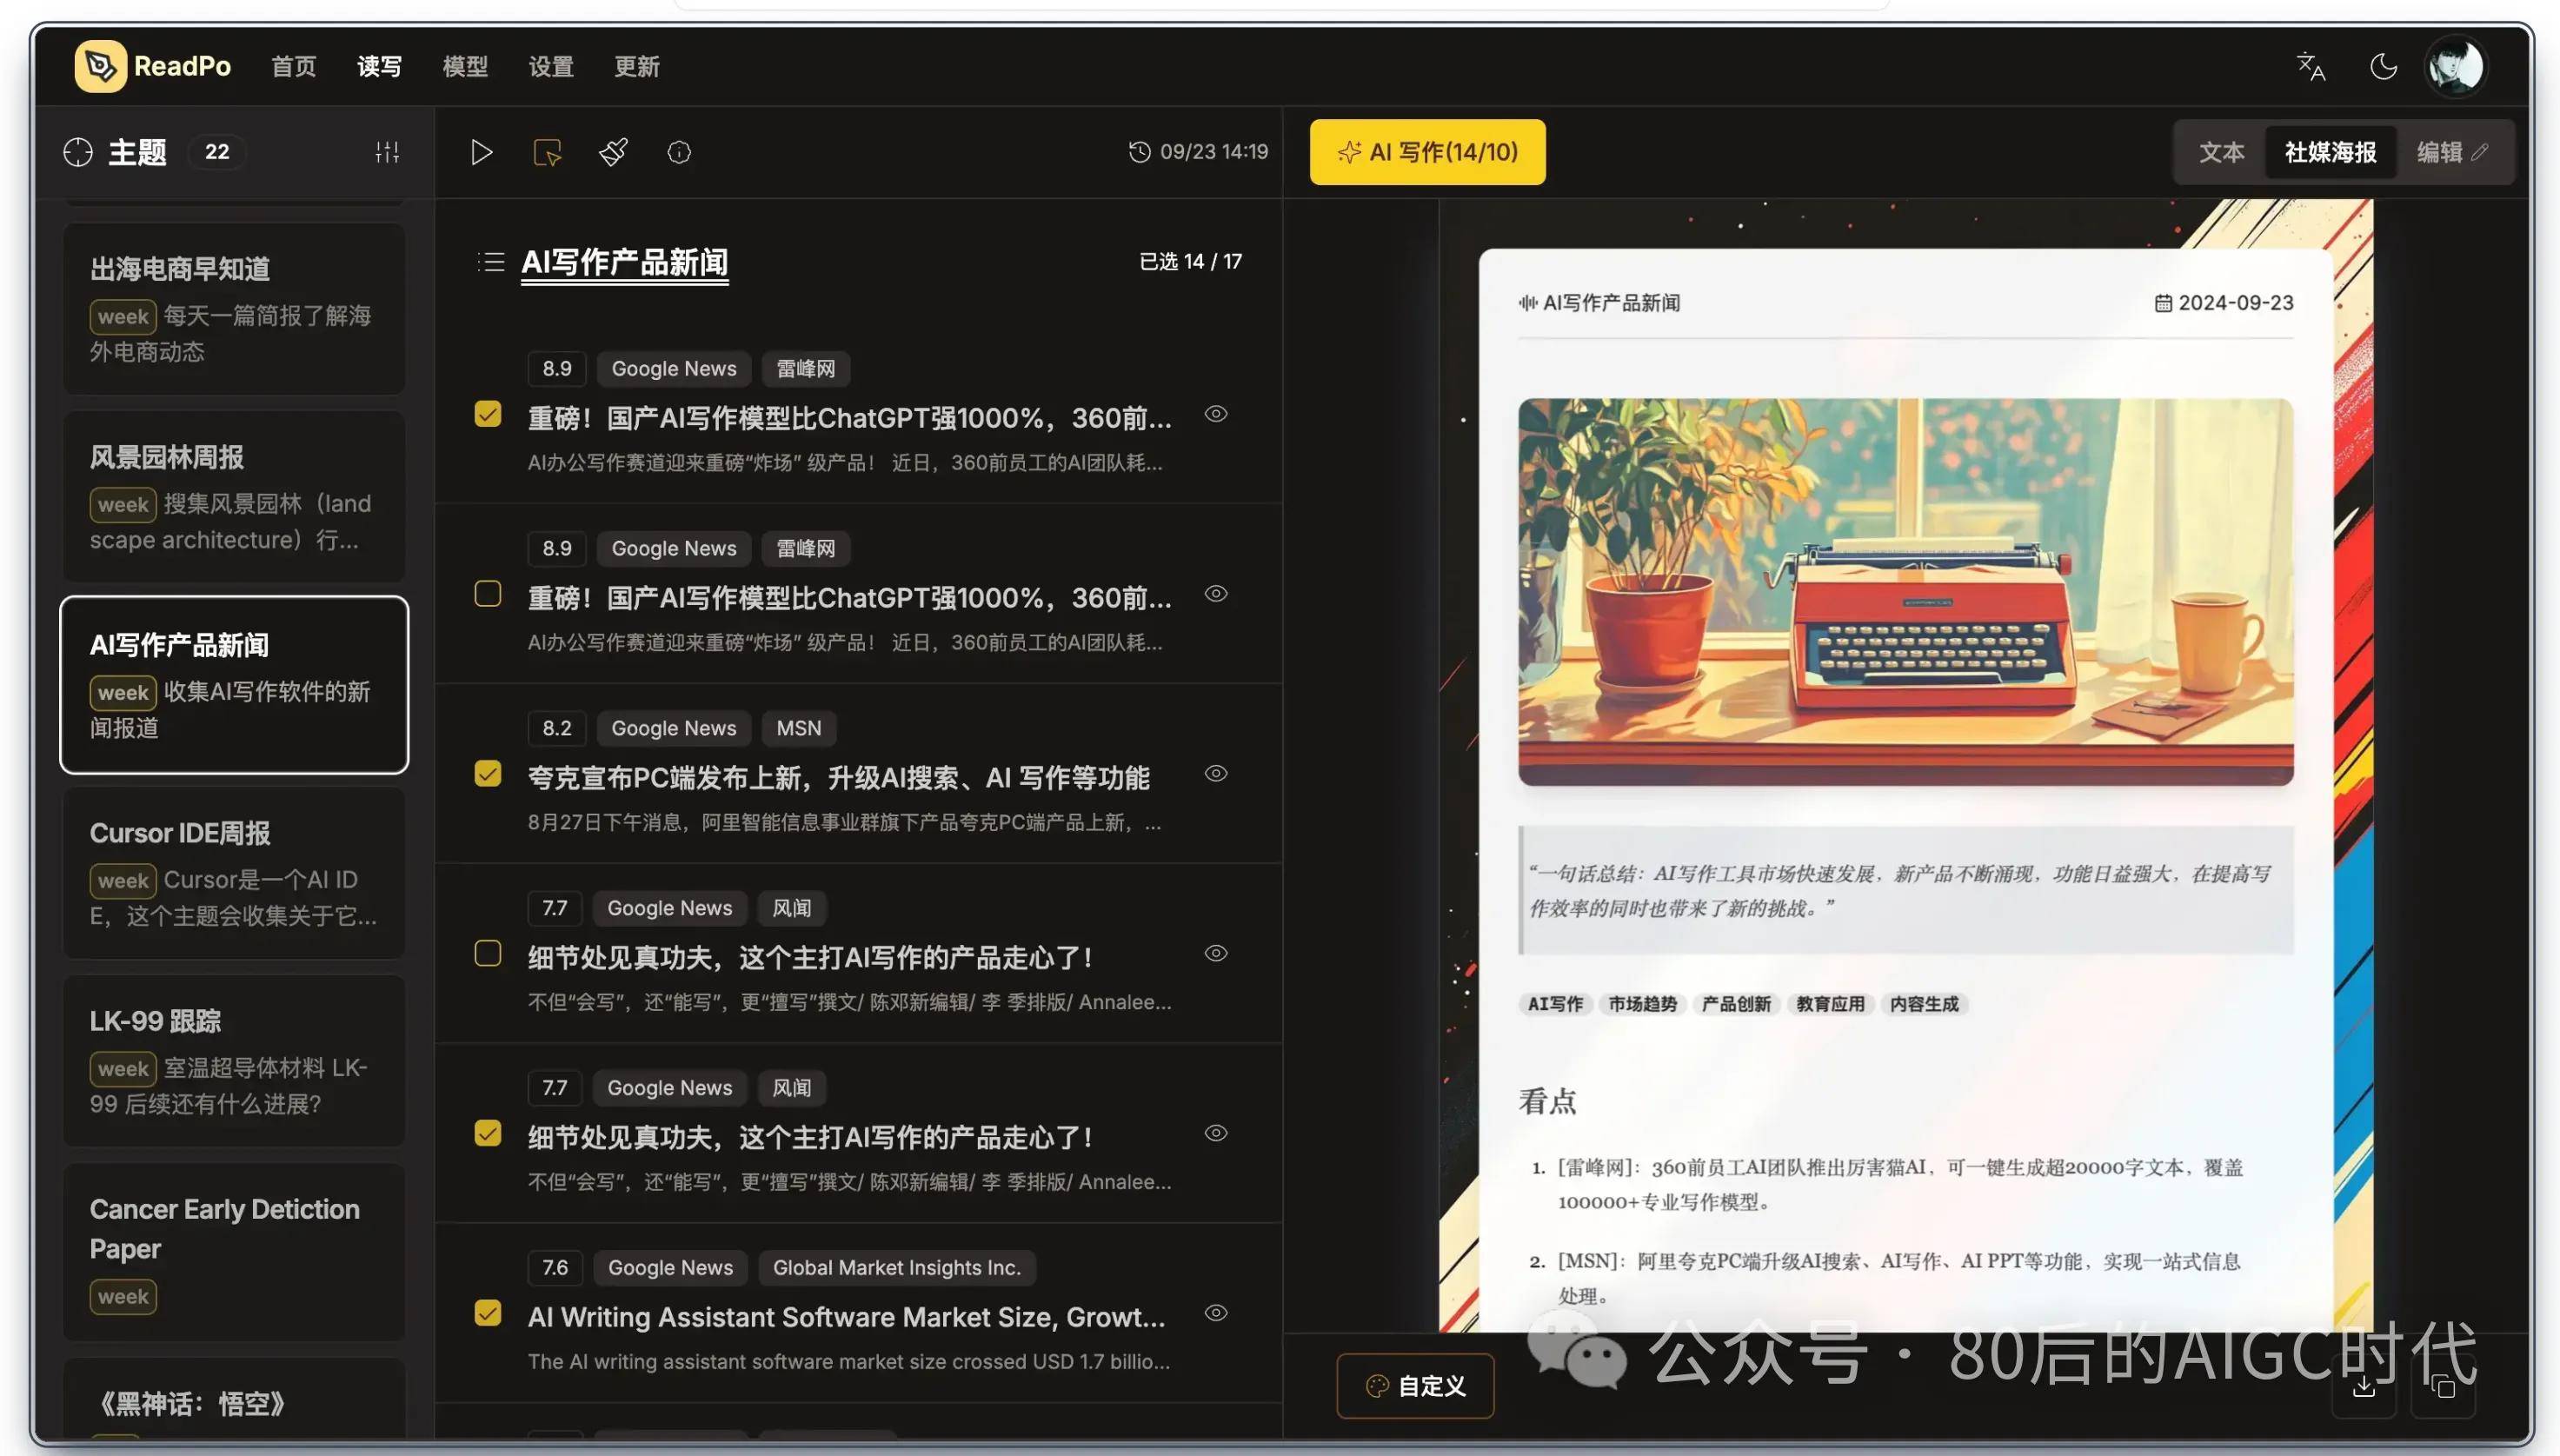The image size is (2560, 1456).
Task: Click the download icon at bottom right of poster
Action: point(2366,1387)
